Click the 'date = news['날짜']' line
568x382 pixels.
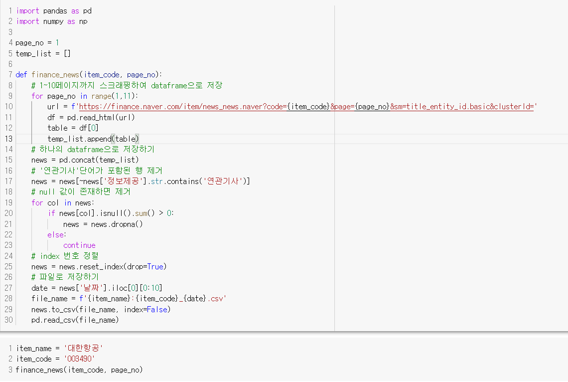point(97,288)
